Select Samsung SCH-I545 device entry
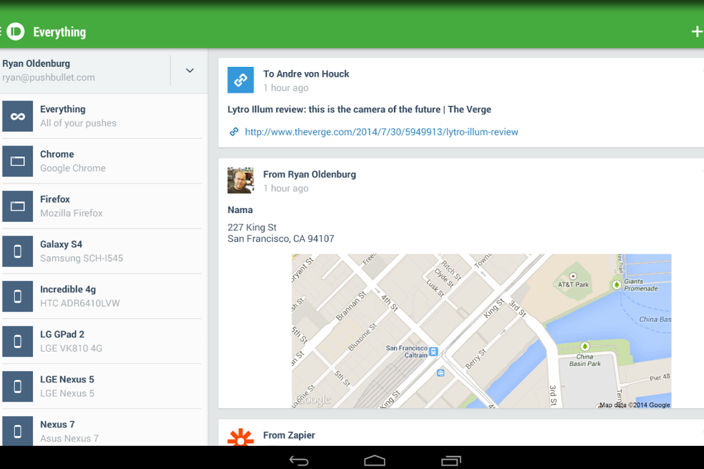 [102, 251]
